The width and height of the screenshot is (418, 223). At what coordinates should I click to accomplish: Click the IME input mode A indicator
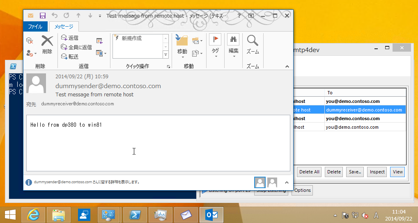(376, 215)
